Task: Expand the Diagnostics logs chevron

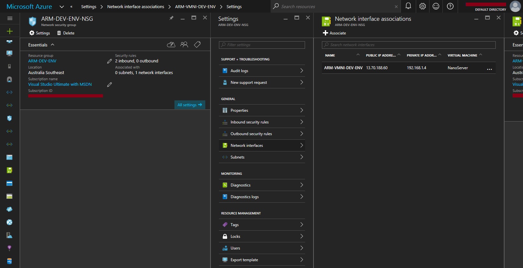Action: pyautogui.click(x=301, y=197)
